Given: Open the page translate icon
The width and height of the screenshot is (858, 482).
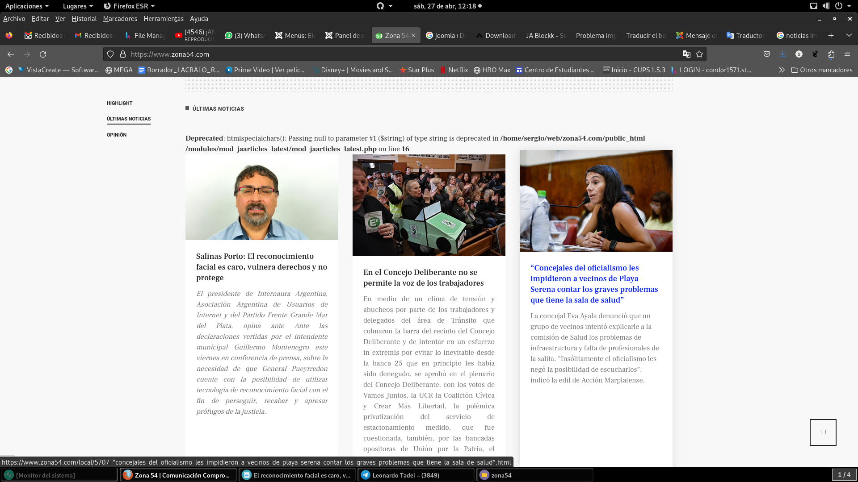Looking at the screenshot, I should click(x=686, y=54).
